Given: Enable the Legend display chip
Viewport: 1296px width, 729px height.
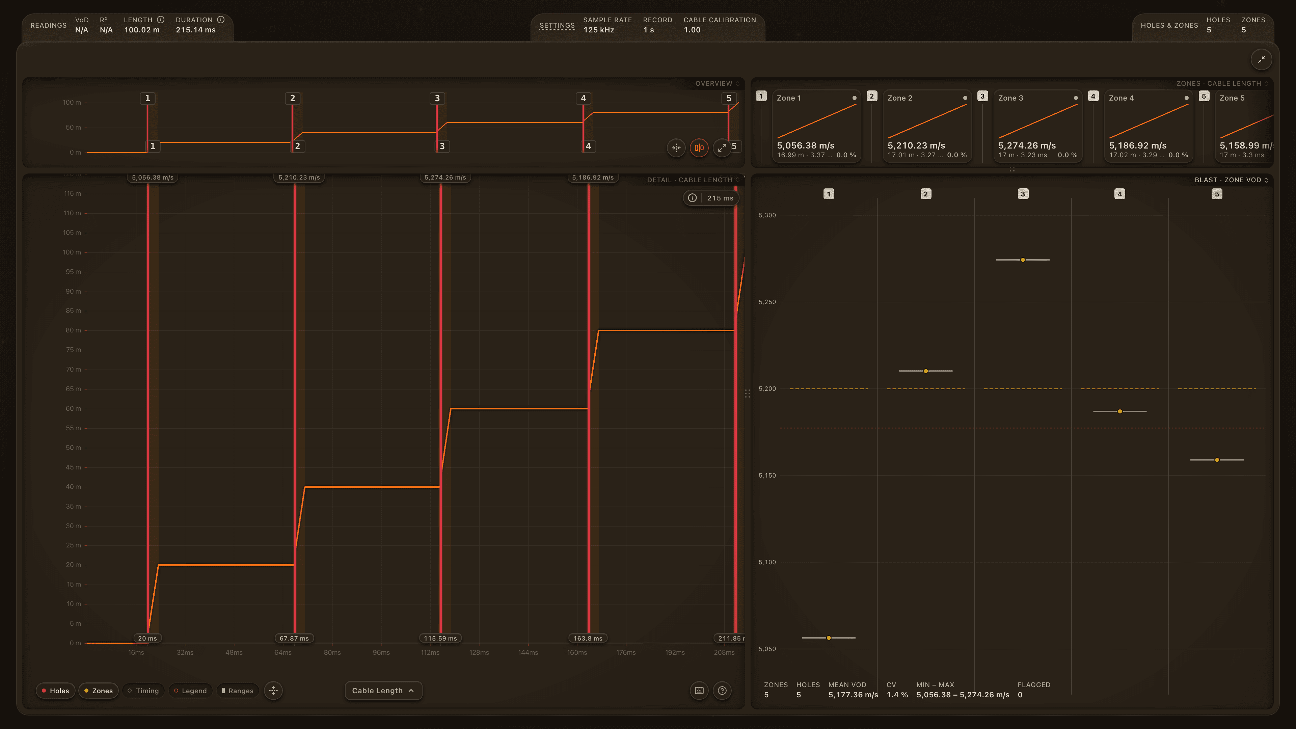Looking at the screenshot, I should (191, 691).
